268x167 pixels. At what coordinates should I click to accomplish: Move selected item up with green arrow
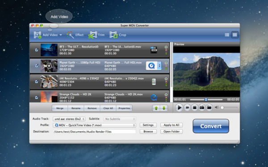[156, 108]
